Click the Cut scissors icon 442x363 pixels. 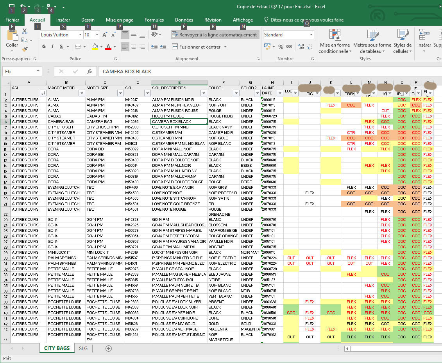coord(25,31)
